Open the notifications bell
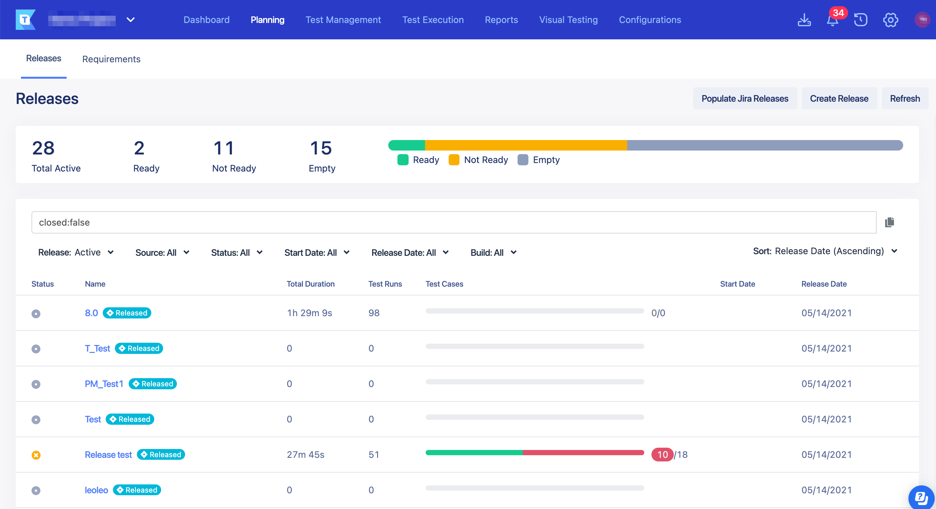This screenshot has width=936, height=509. (x=832, y=20)
